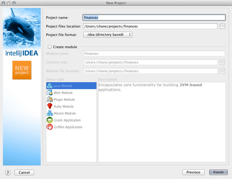Browse for the module file location
Image resolution: width=232 pixels, height=179 pixels.
[222, 71]
